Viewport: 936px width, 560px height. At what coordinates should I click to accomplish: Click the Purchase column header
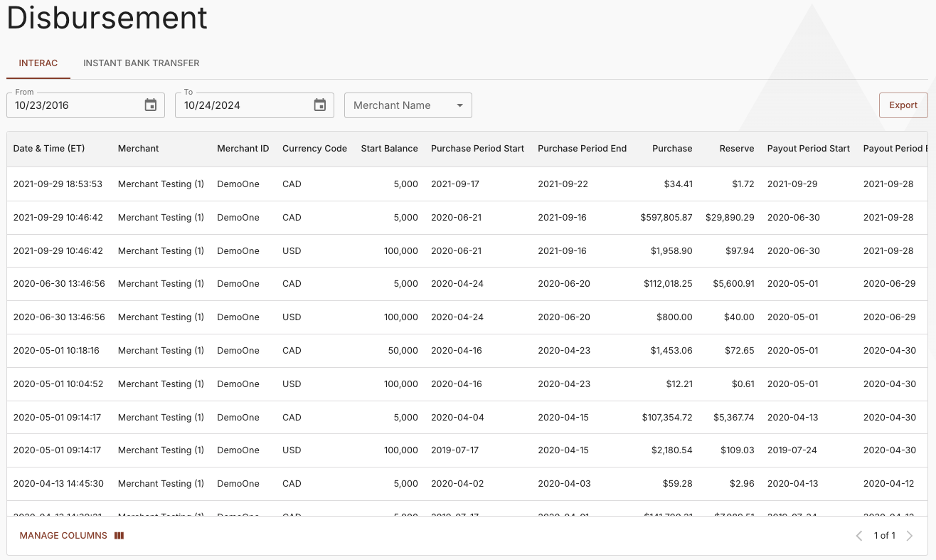pyautogui.click(x=671, y=149)
